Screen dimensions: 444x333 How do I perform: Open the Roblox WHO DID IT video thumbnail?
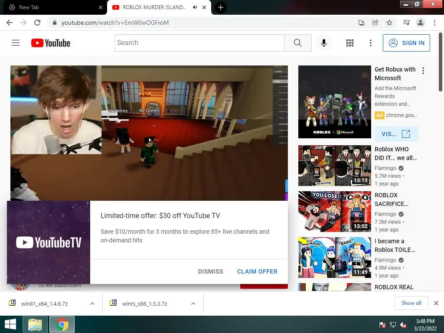(x=334, y=166)
